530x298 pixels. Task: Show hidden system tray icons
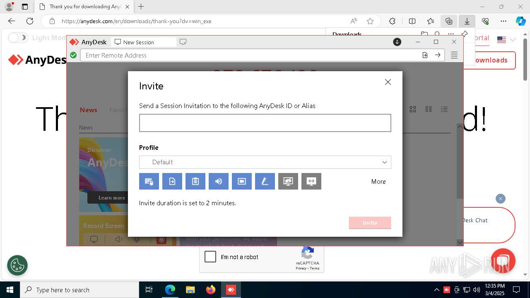pyautogui.click(x=437, y=290)
